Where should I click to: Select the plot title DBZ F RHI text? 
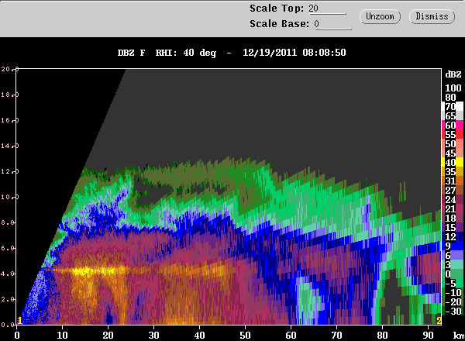232,53
